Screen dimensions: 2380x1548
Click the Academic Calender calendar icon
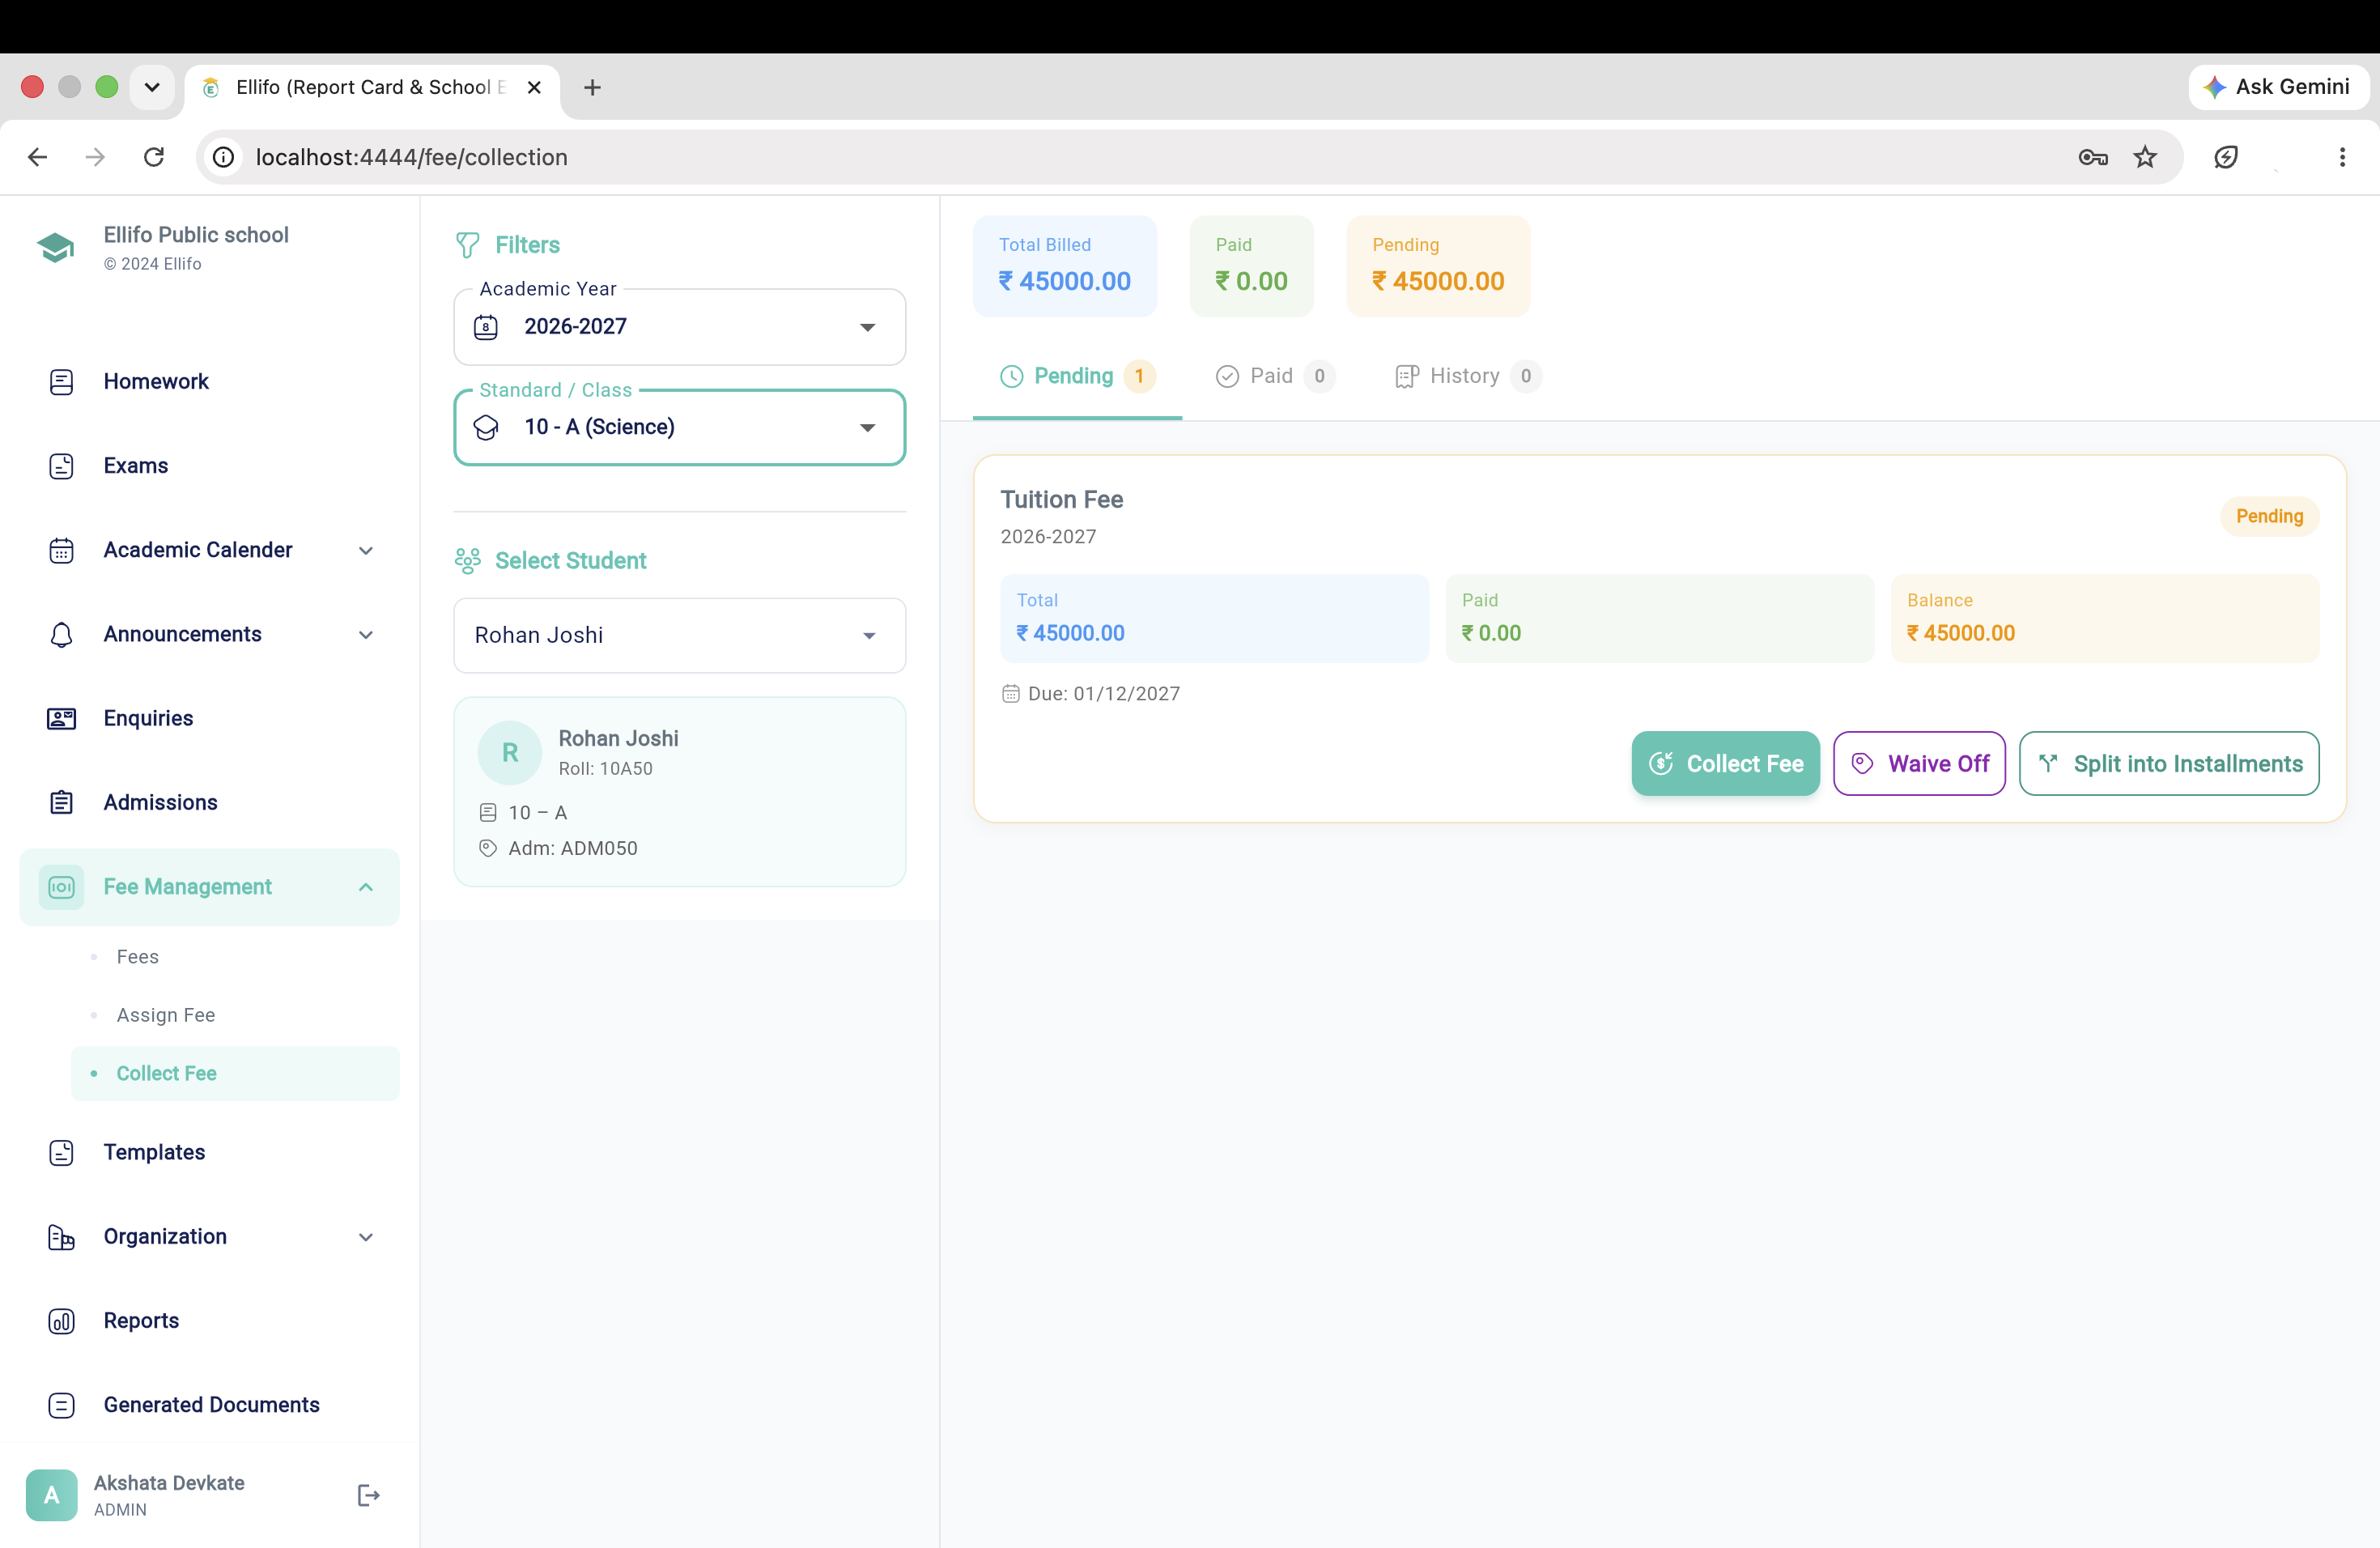pyautogui.click(x=61, y=550)
